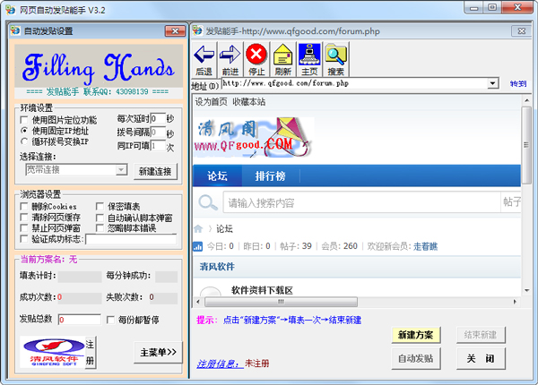Enable the 删除Cookies checkbox
The width and height of the screenshot is (538, 385).
click(x=24, y=207)
